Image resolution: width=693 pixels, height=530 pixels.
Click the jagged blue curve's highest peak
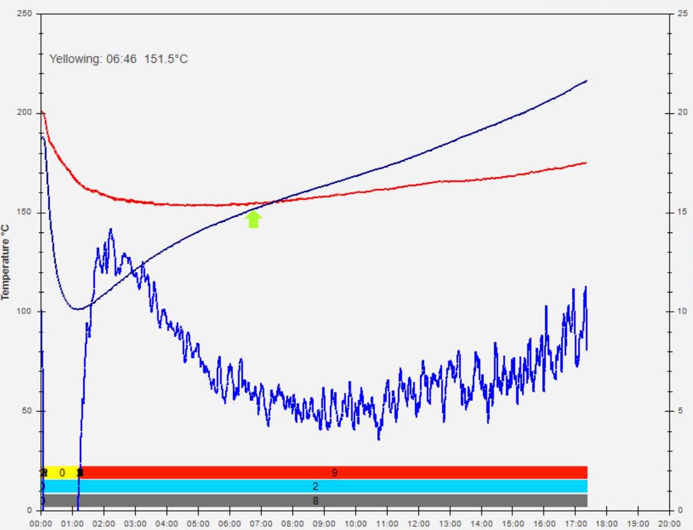pos(111,229)
